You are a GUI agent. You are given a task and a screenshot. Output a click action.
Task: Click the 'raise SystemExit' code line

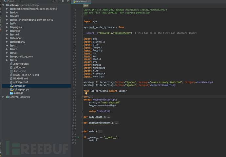(x=100, y=111)
